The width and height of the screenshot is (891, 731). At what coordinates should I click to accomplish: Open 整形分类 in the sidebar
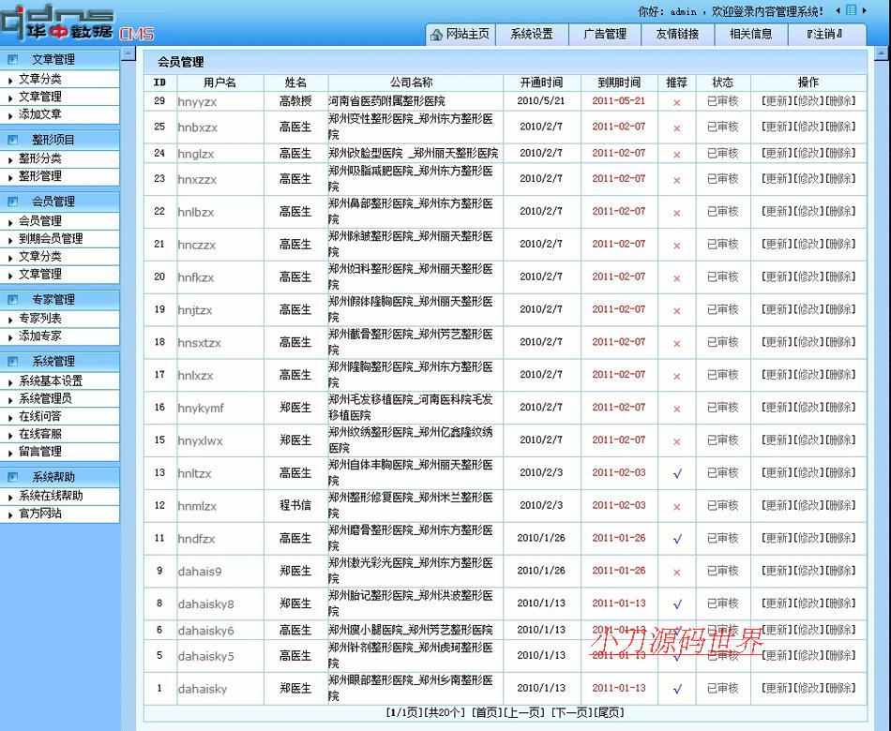click(x=39, y=158)
